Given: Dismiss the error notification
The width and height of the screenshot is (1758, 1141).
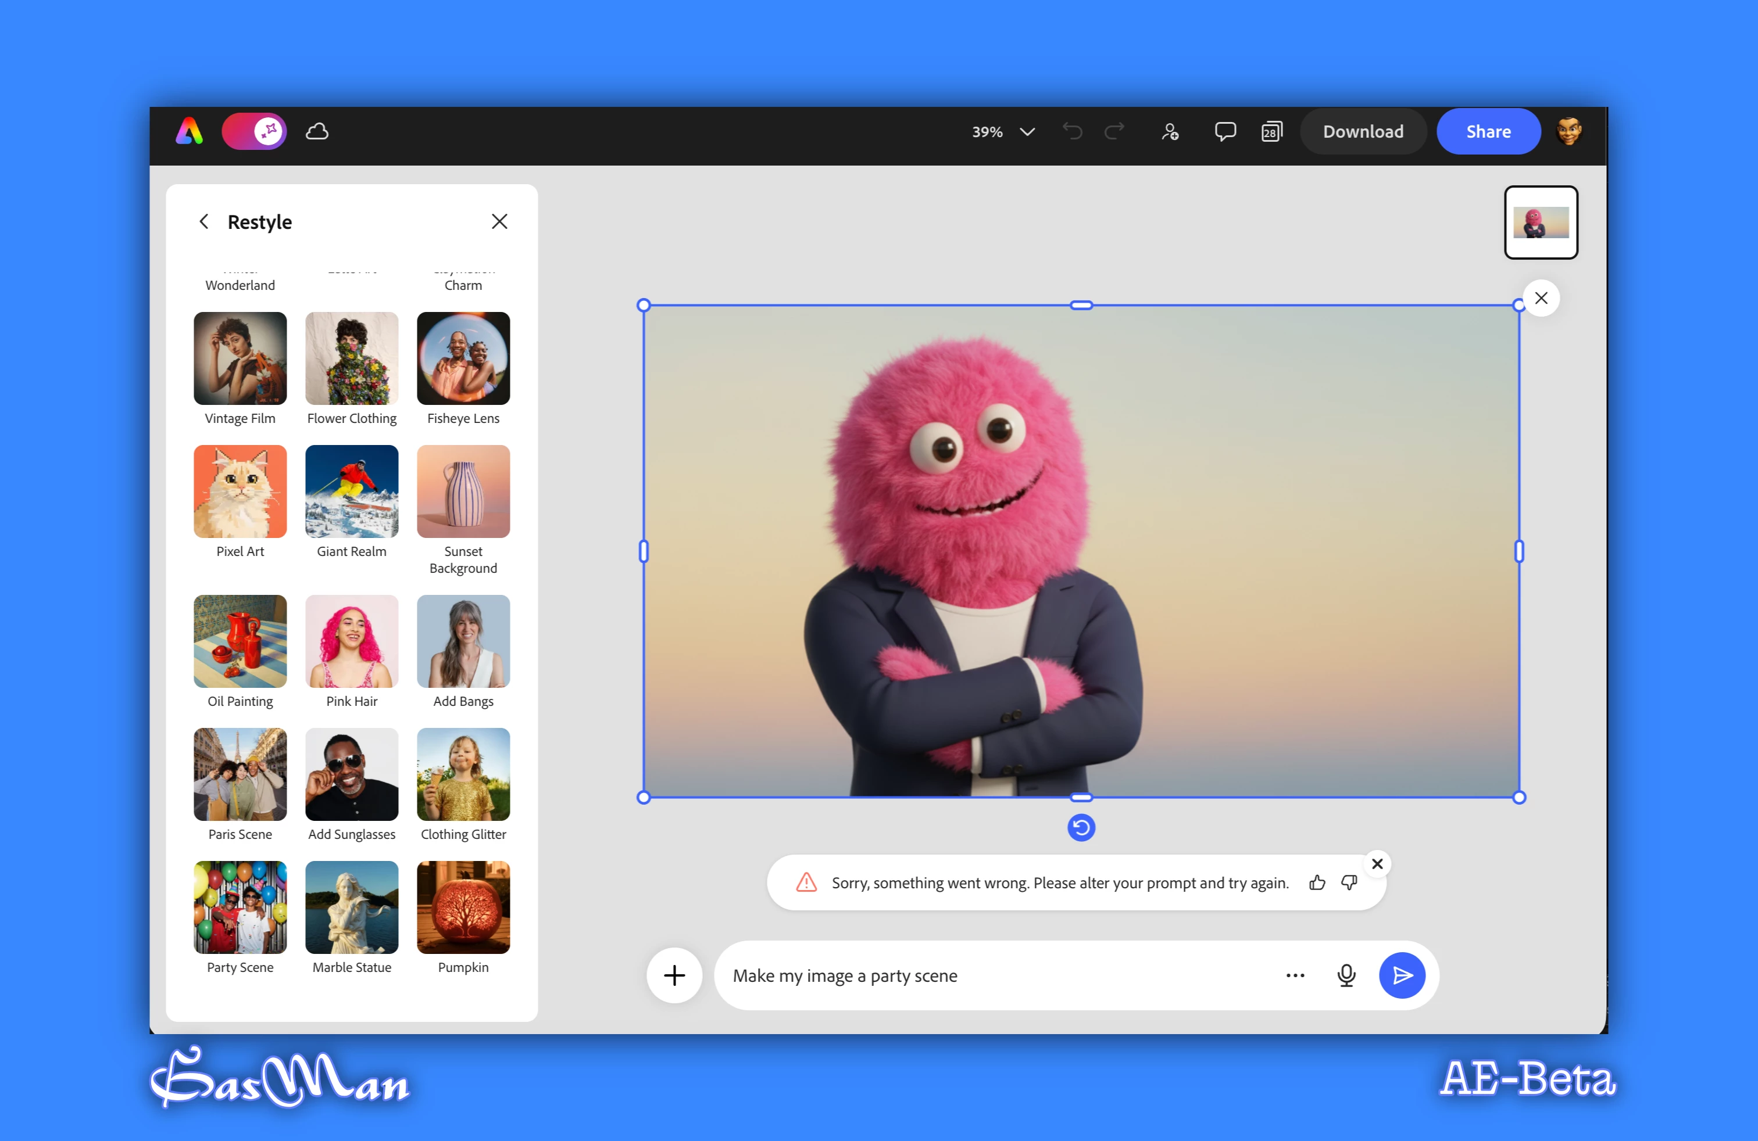Looking at the screenshot, I should pyautogui.click(x=1377, y=863).
